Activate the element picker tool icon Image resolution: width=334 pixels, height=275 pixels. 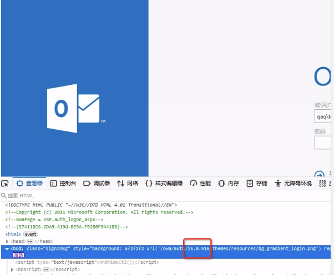pos(5,184)
